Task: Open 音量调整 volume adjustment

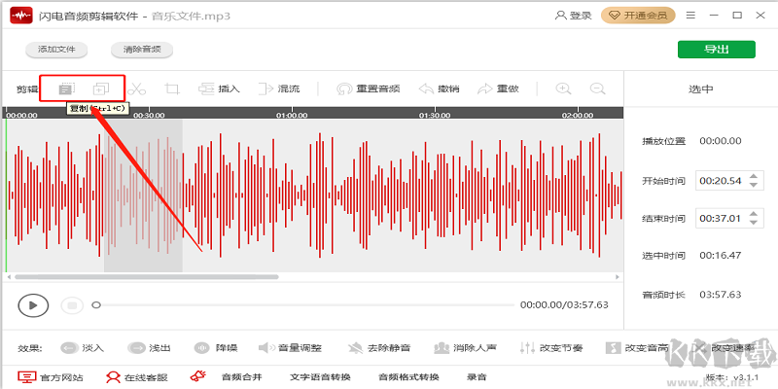Action: 290,348
